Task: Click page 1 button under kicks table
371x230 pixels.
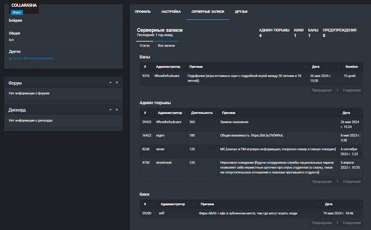Action: (337, 222)
